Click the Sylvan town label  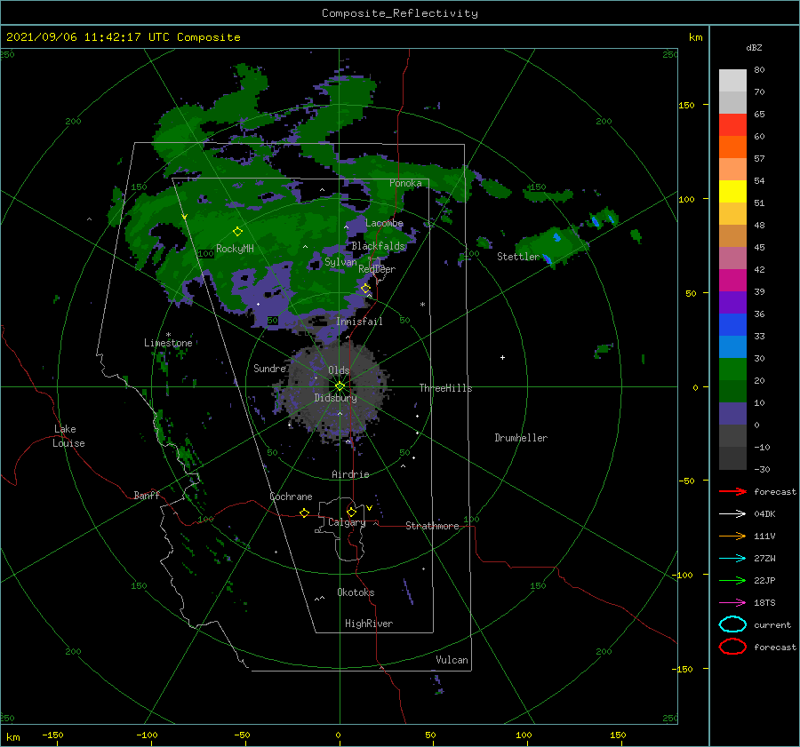tap(340, 262)
